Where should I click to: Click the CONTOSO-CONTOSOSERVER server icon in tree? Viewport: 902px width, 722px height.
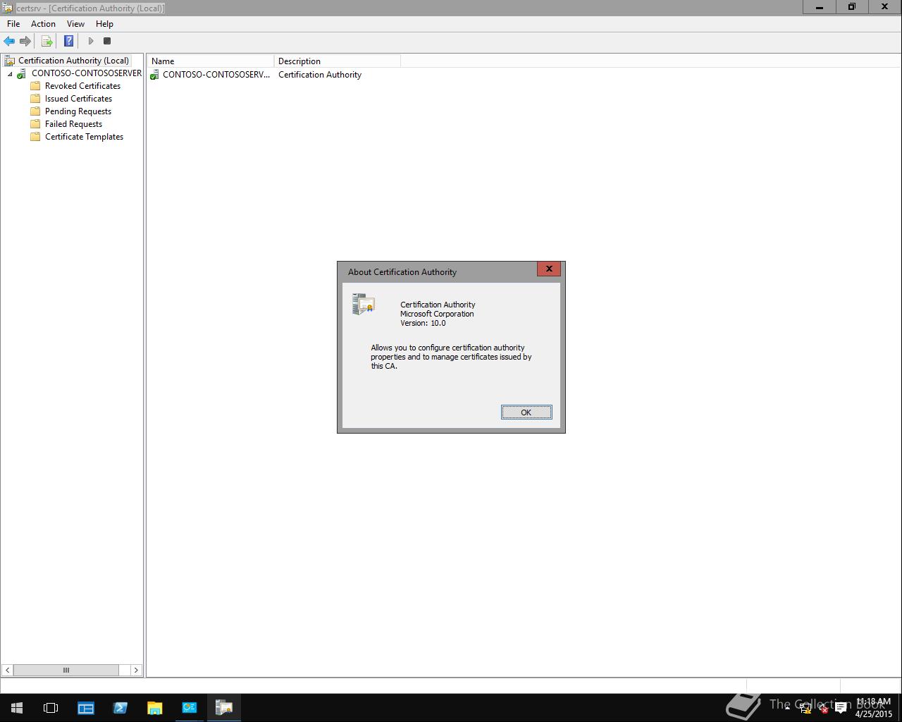[22, 73]
